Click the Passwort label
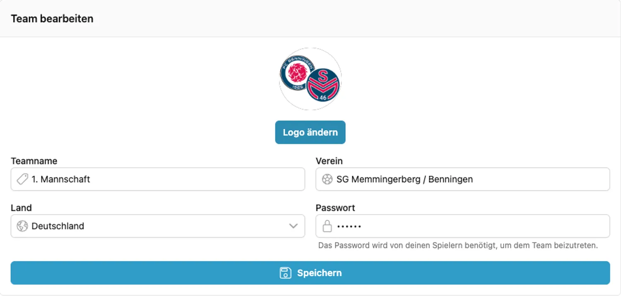The height and width of the screenshot is (296, 621). click(335, 208)
